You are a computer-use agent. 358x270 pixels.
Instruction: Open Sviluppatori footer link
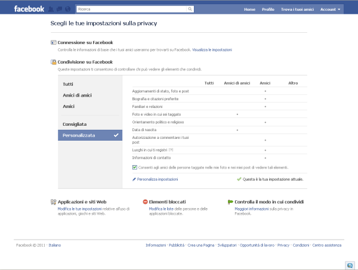[x=227, y=246]
